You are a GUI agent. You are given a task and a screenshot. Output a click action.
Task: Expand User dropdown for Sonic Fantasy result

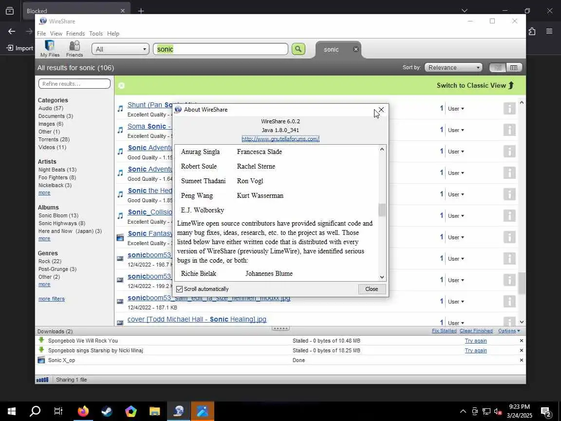coord(456,237)
